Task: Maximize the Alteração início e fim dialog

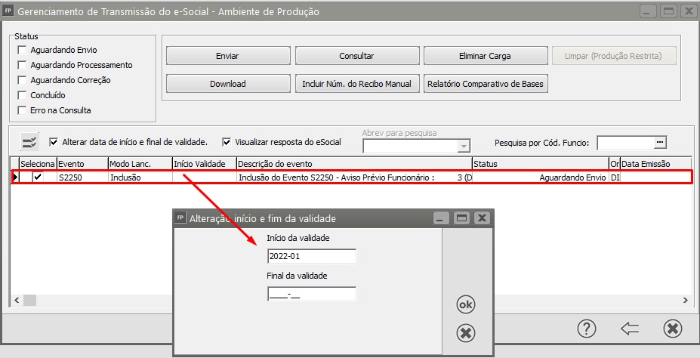Action: point(461,218)
